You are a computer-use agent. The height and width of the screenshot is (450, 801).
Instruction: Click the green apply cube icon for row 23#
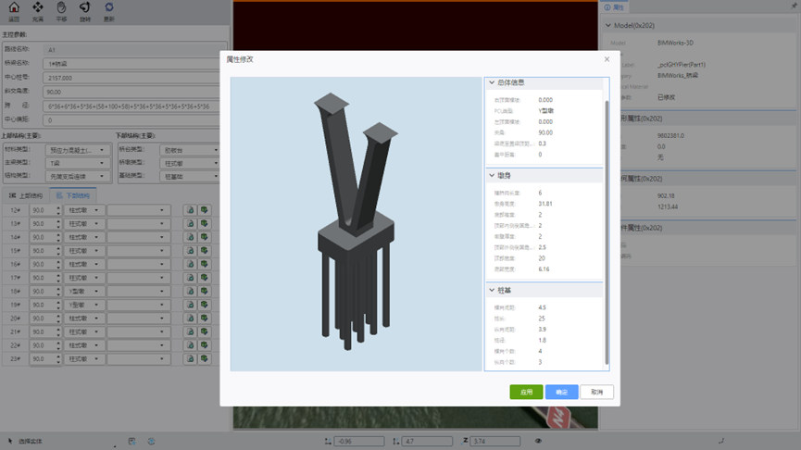click(x=205, y=359)
